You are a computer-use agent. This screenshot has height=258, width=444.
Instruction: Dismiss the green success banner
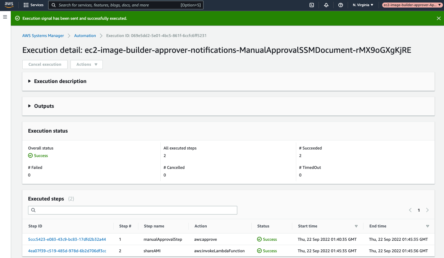[439, 18]
